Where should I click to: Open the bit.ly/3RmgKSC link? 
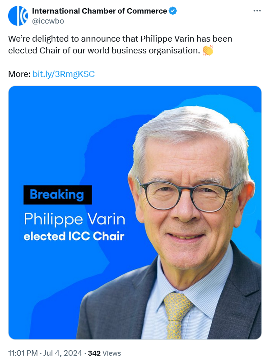[x=64, y=74]
